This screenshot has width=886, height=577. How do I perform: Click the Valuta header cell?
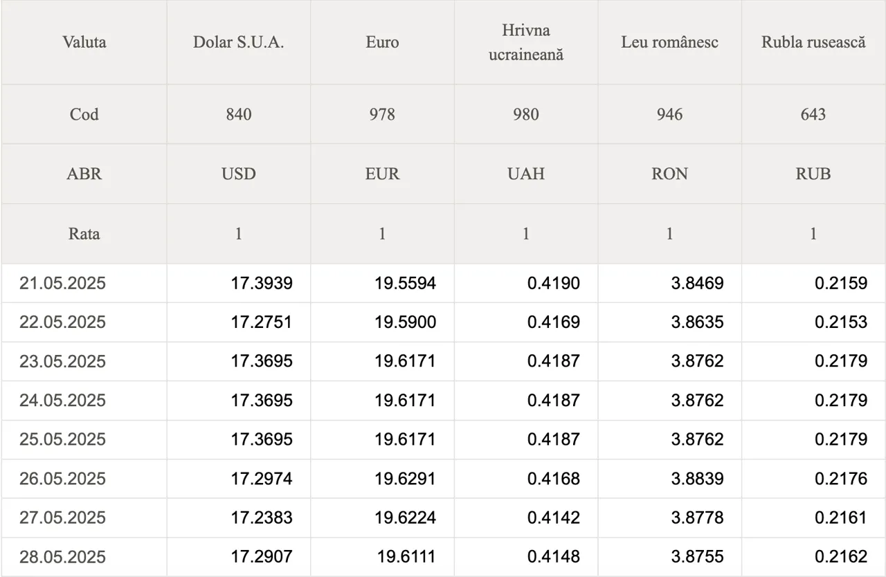84,42
